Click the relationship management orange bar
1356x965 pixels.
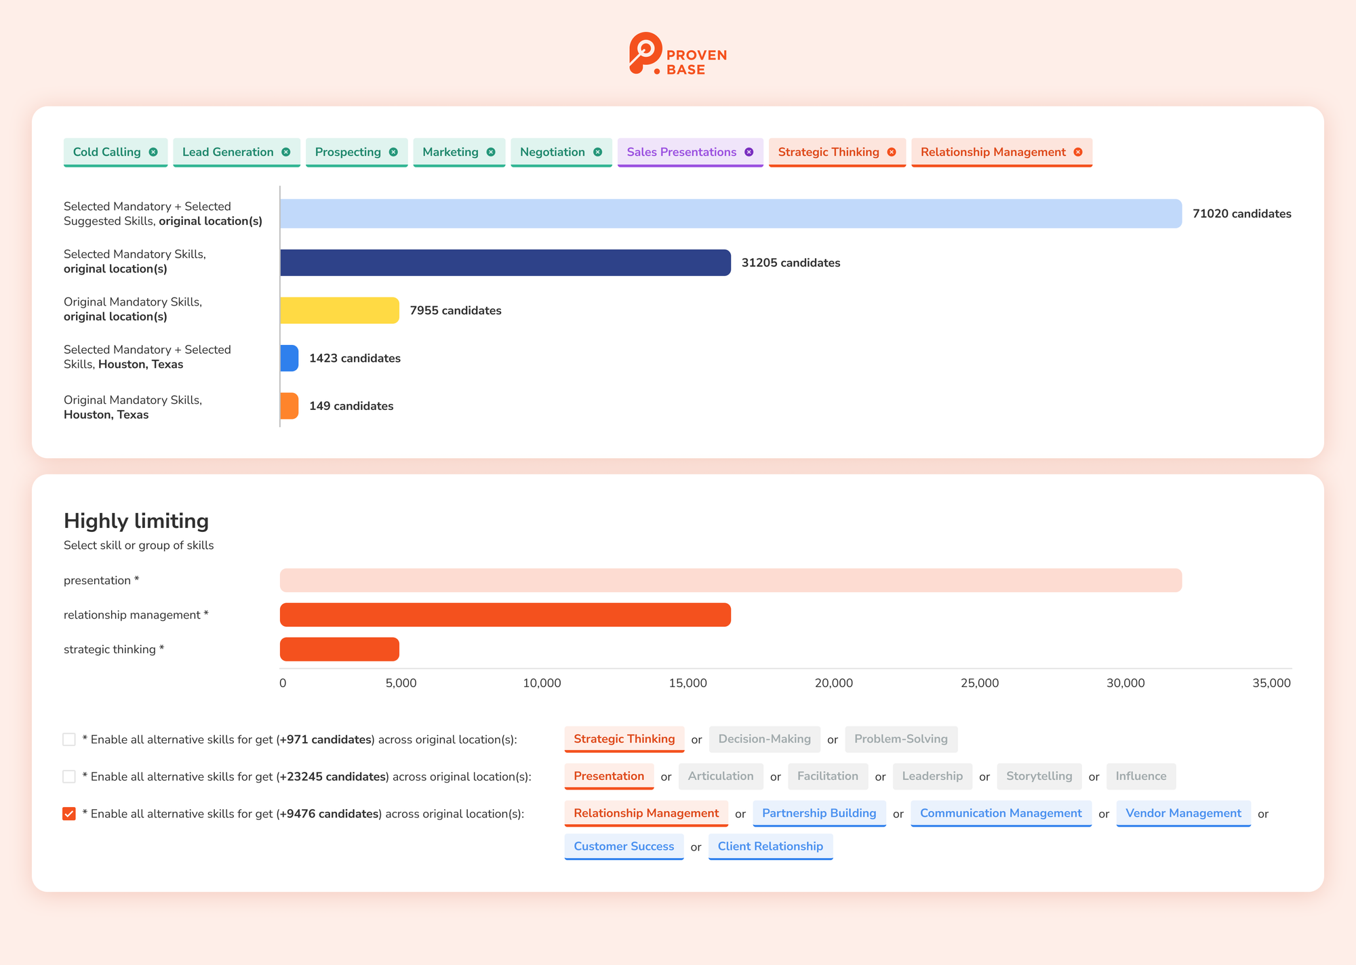click(x=505, y=615)
